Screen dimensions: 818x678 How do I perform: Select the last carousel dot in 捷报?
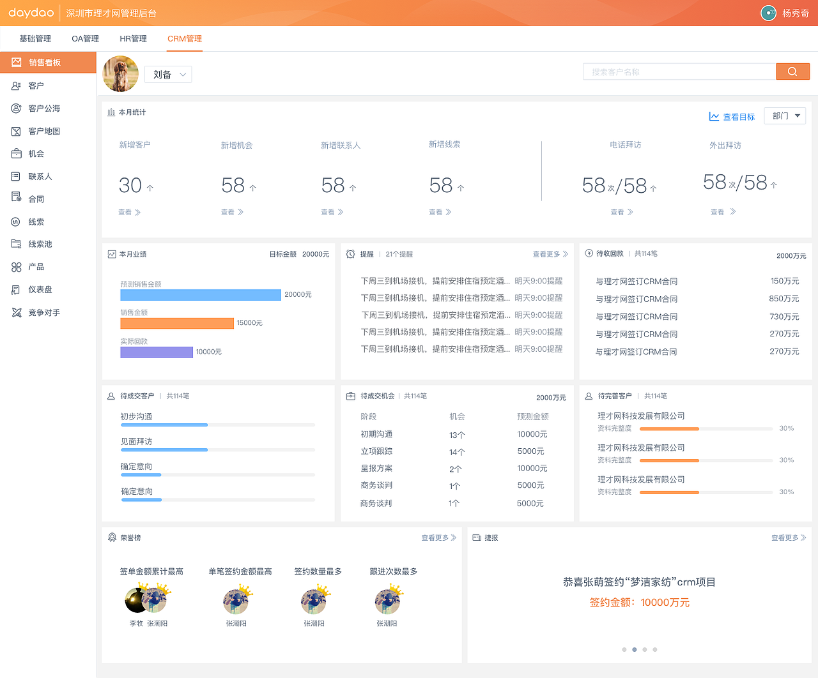pyautogui.click(x=654, y=649)
